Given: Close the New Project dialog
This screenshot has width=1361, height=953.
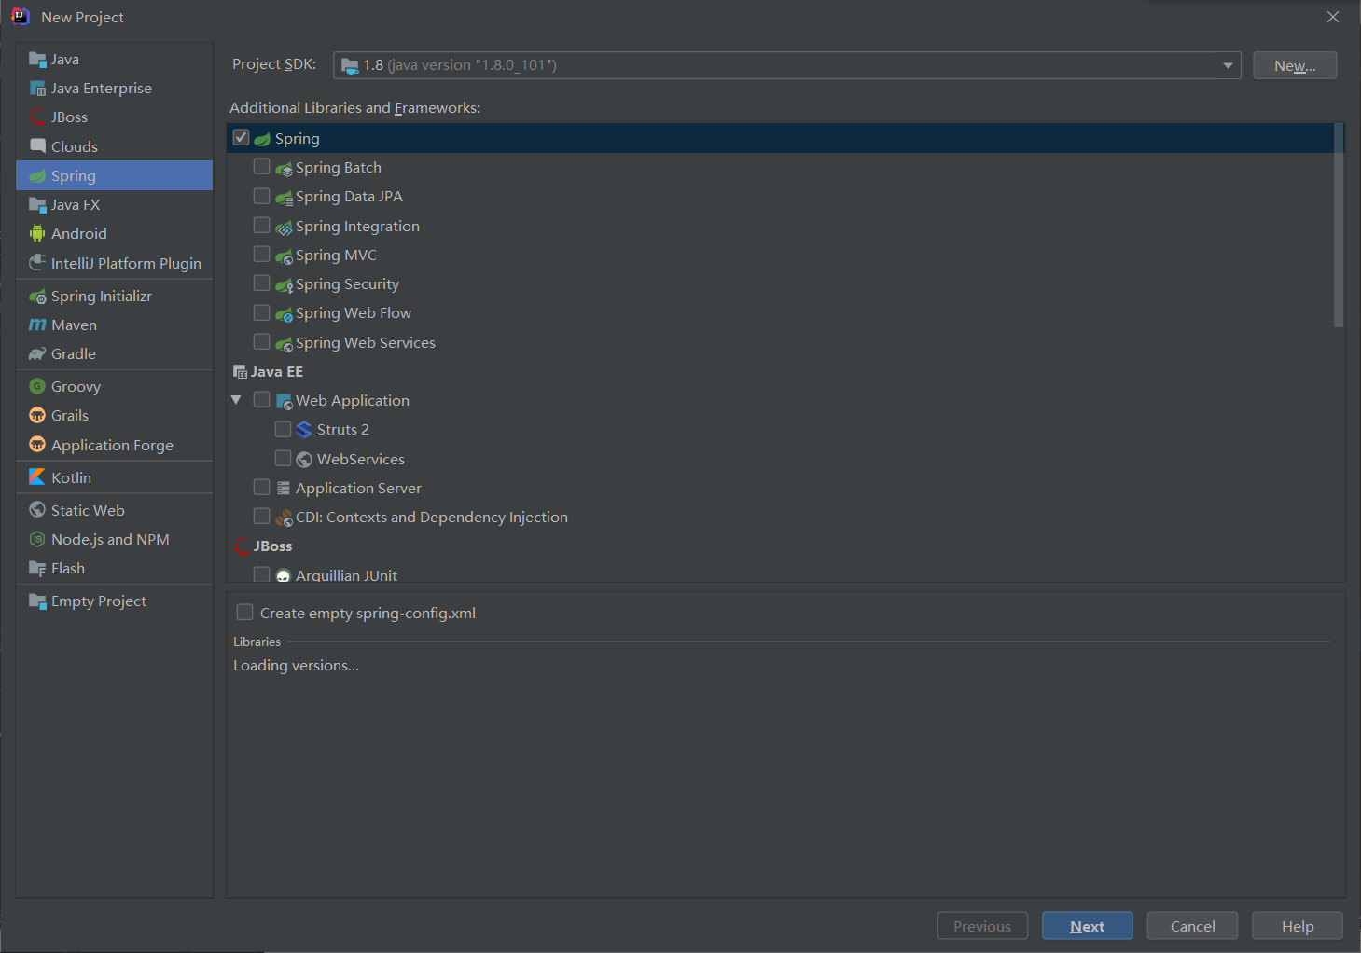Looking at the screenshot, I should tap(1333, 17).
